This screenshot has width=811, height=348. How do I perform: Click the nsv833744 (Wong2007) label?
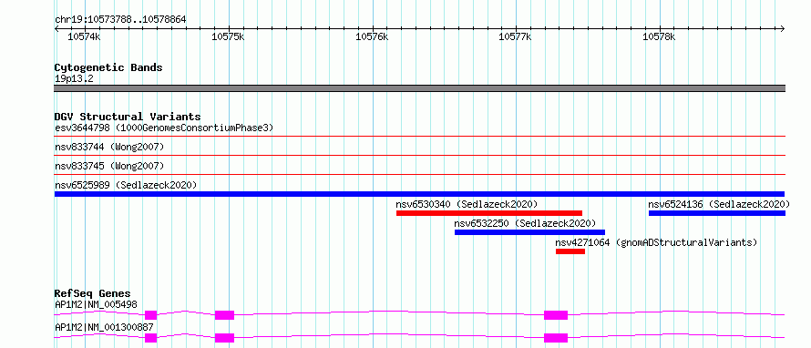coord(109,147)
